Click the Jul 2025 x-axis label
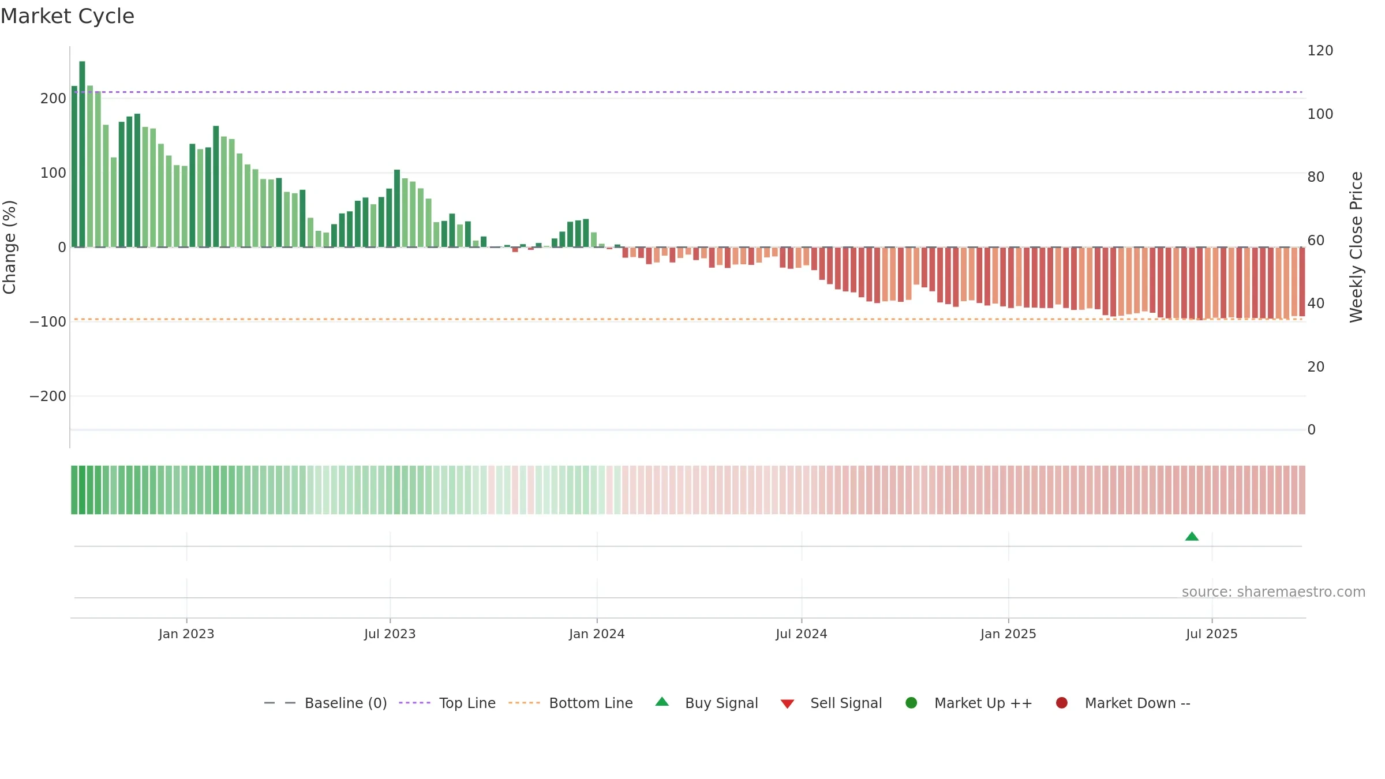The height and width of the screenshot is (779, 1385). 1212,634
